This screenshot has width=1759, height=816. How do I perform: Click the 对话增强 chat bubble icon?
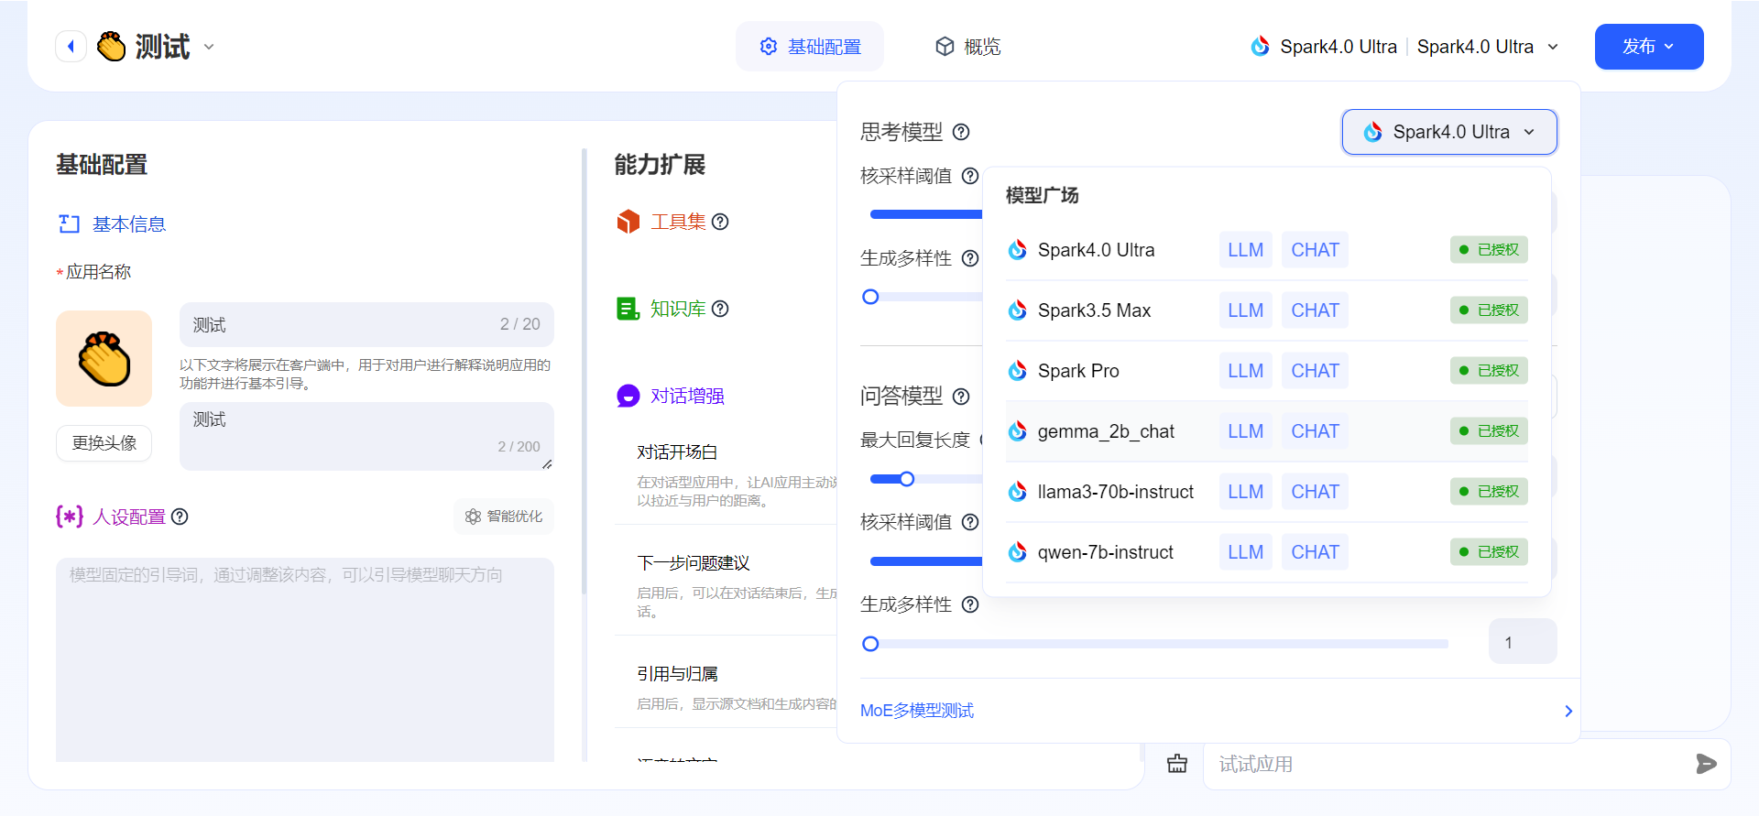click(x=628, y=396)
